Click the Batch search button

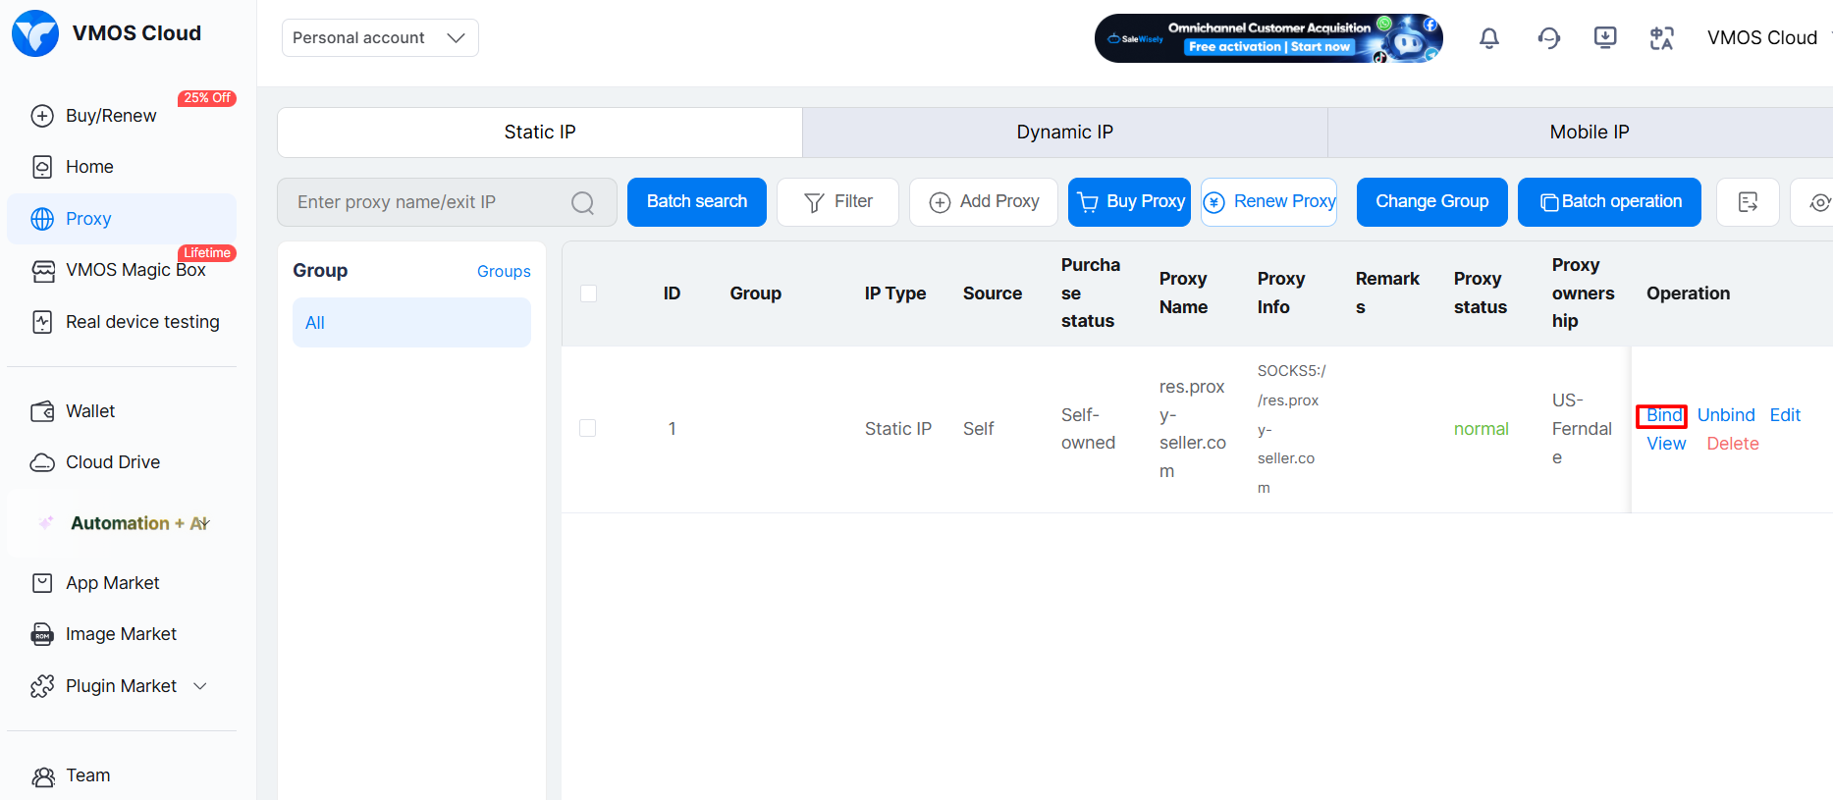[x=697, y=202]
